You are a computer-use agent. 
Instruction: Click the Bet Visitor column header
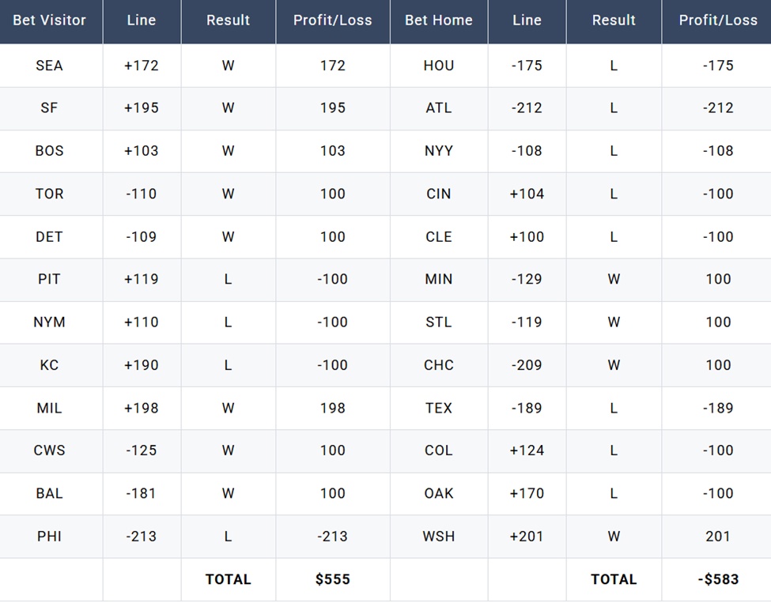click(x=49, y=21)
